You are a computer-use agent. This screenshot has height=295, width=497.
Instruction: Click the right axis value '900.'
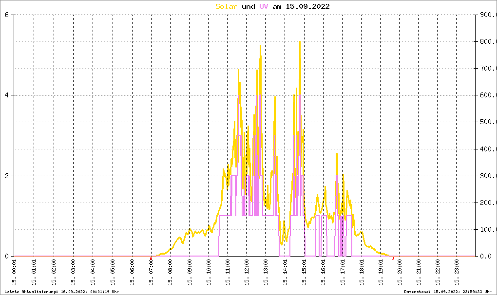click(487, 15)
